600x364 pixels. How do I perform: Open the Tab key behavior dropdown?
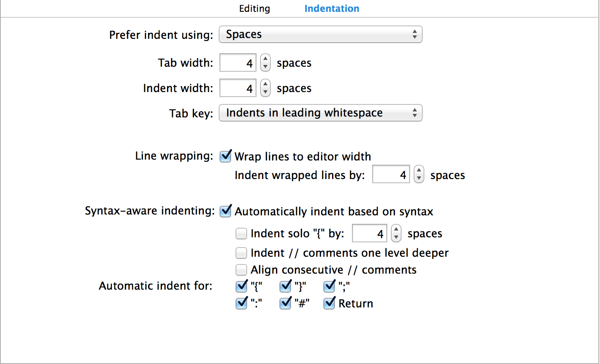click(321, 113)
